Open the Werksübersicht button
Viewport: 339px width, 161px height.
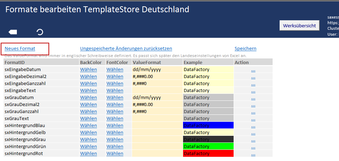click(299, 26)
